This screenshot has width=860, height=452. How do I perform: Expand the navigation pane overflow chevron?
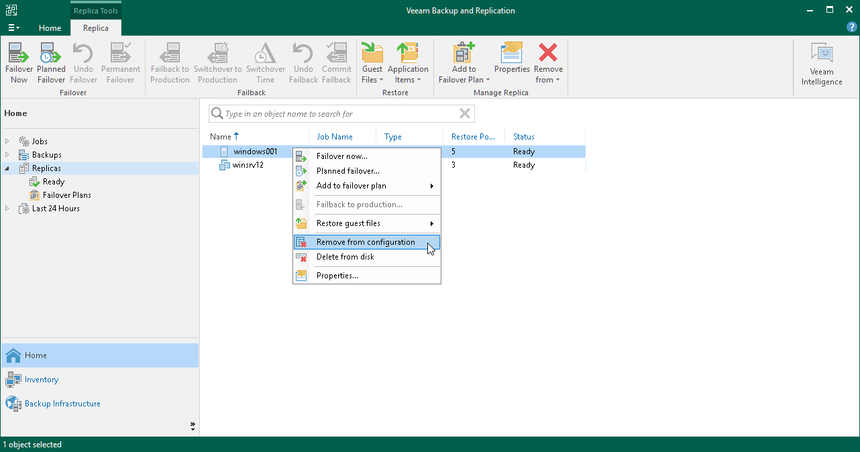coord(193,425)
